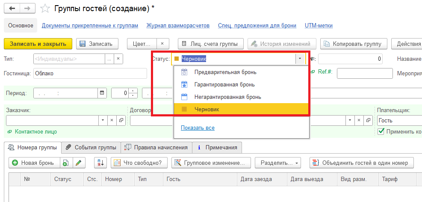Click the number field showing 0

350,59
